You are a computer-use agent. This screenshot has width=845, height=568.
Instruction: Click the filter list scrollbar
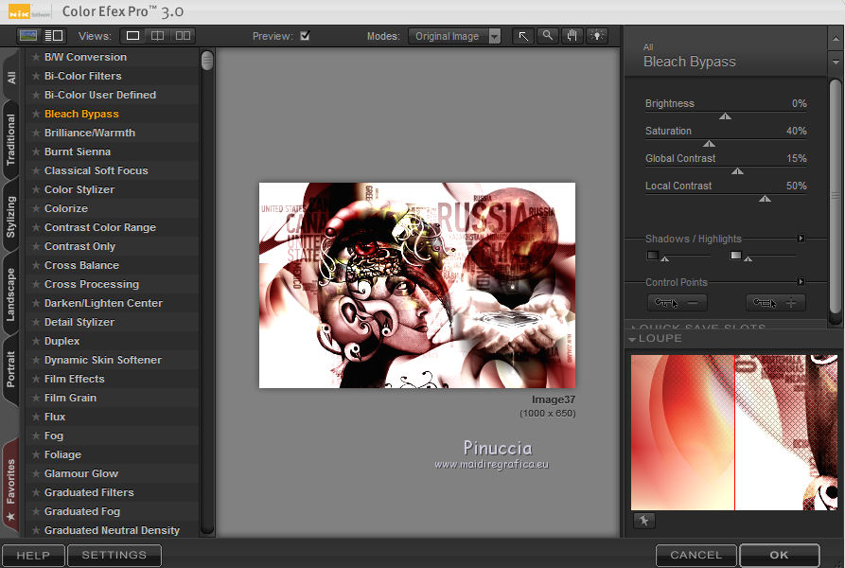(x=207, y=61)
